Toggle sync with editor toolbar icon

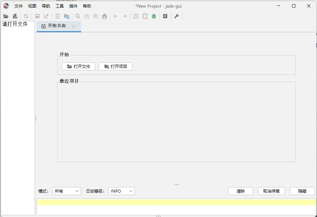(57, 16)
